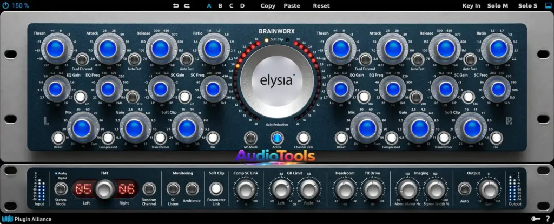This screenshot has width=554, height=224.
Task: Select preset bank B
Action: click(x=220, y=5)
